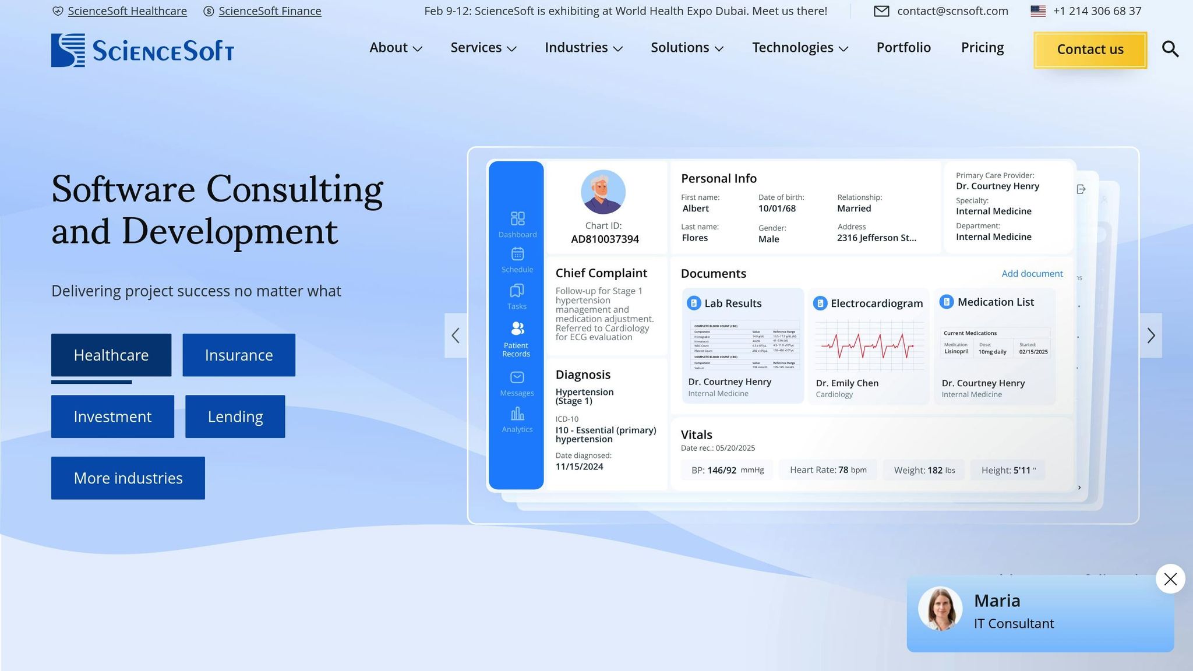Click the Contact us button
This screenshot has height=671, width=1193.
[x=1089, y=50]
